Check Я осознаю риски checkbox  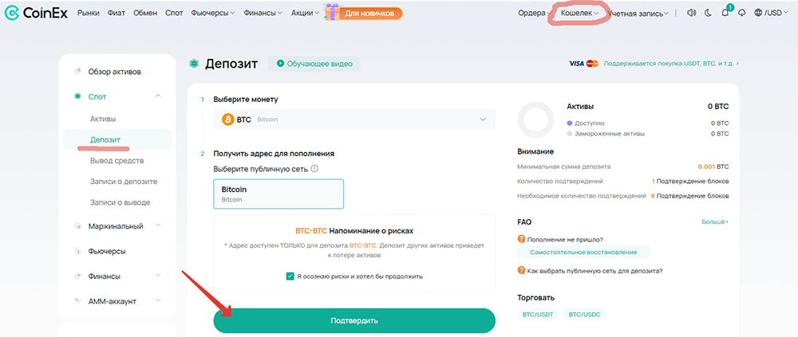pos(290,276)
